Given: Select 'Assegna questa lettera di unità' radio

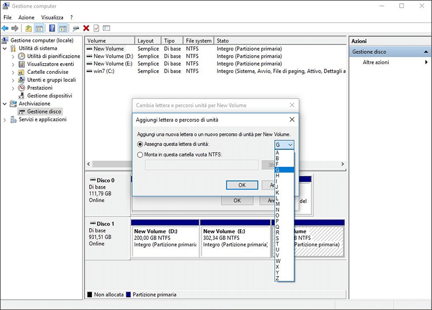Looking at the screenshot, I should point(140,144).
